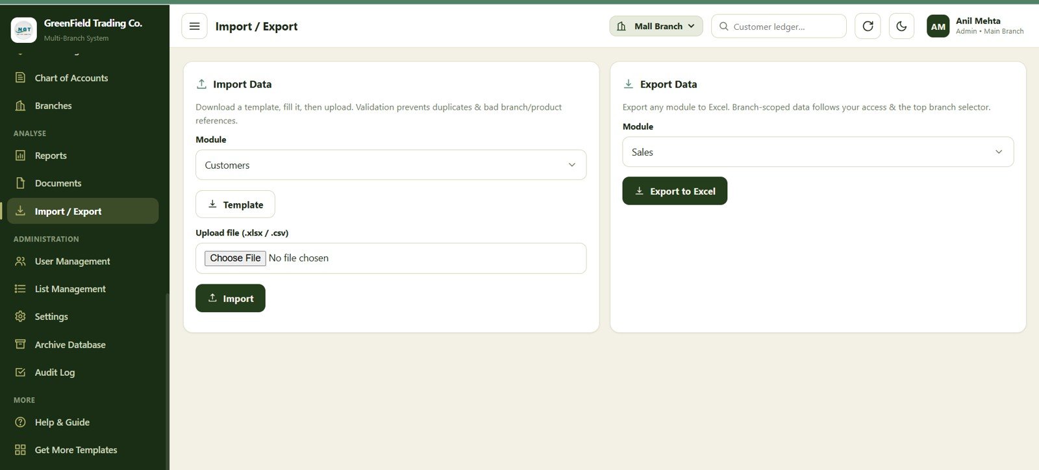Click the GreenField Trading Co. logo
This screenshot has height=470, width=1039.
click(24, 30)
